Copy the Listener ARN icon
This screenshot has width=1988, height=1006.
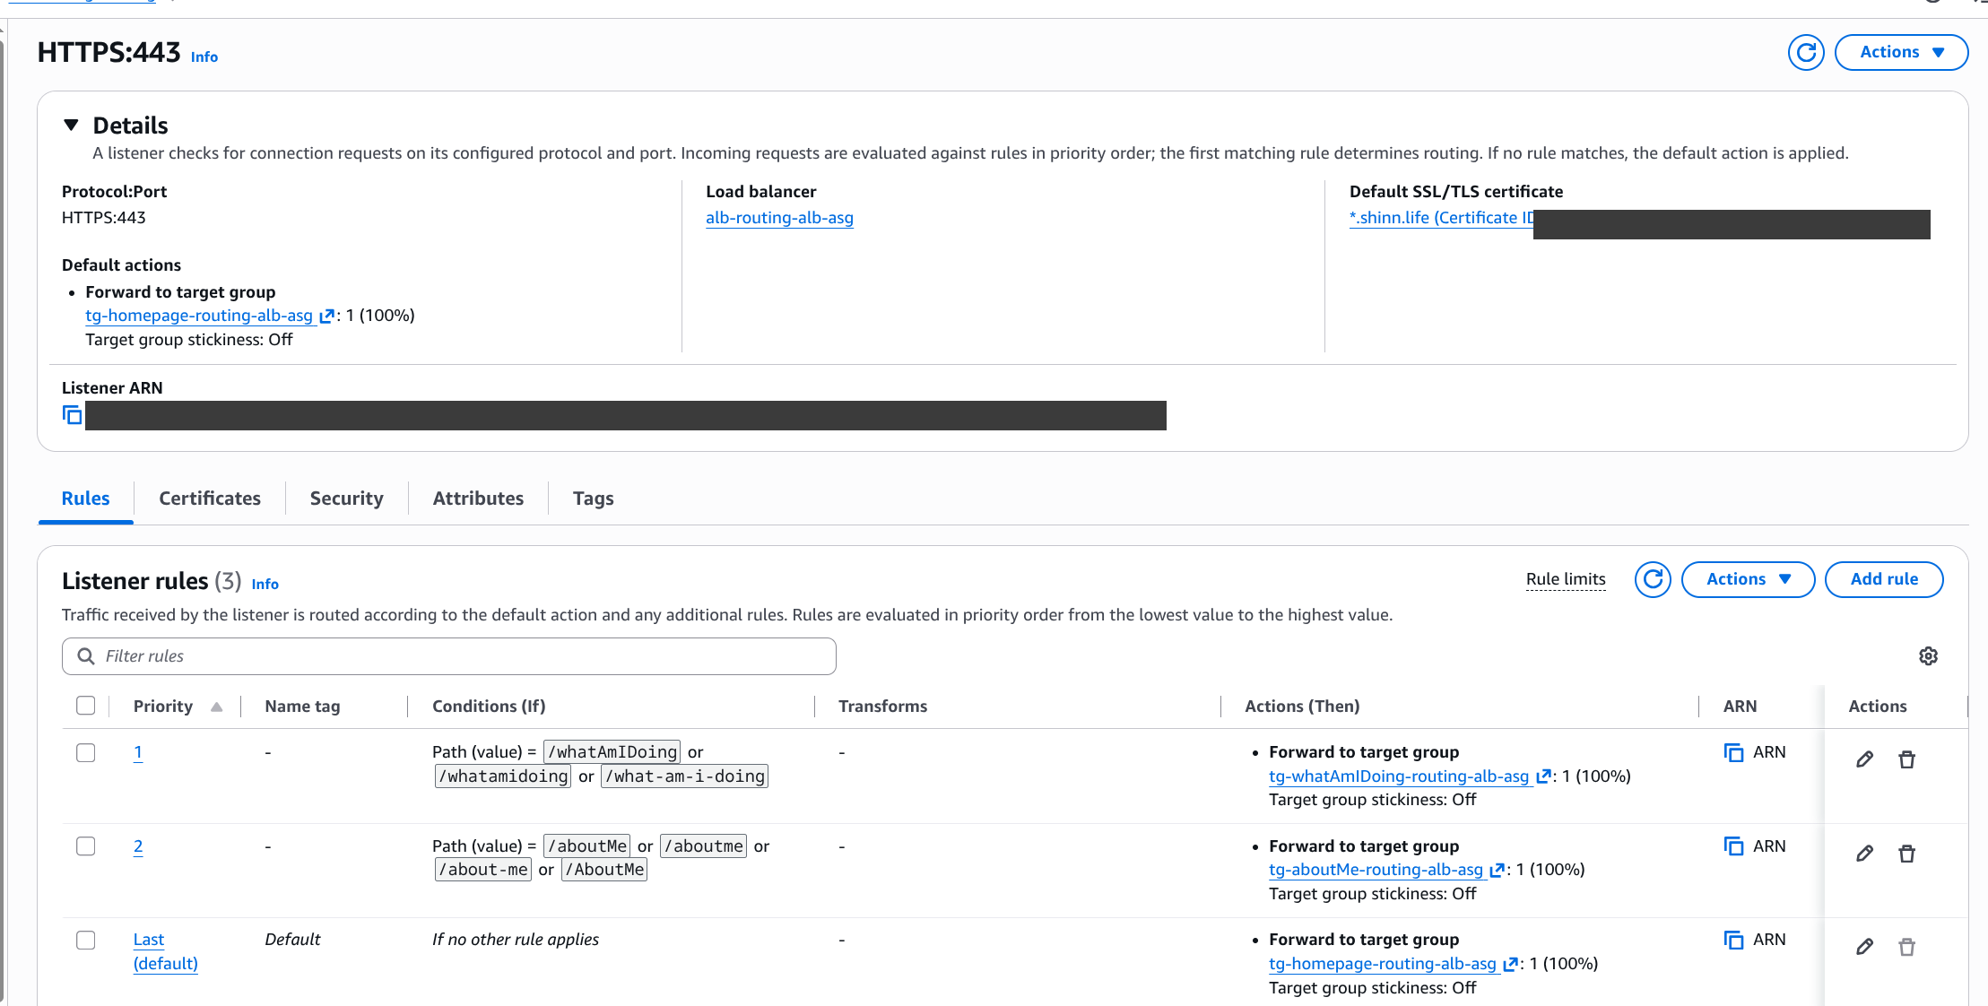pyautogui.click(x=72, y=415)
